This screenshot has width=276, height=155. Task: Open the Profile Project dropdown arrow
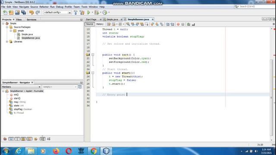click(109, 12)
